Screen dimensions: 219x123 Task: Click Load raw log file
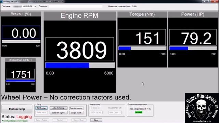59,112
